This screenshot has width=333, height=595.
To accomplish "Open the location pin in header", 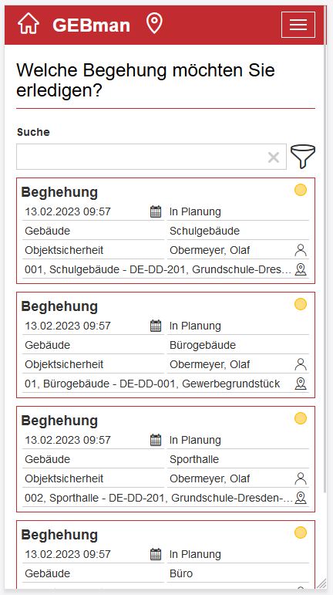I will point(154,23).
